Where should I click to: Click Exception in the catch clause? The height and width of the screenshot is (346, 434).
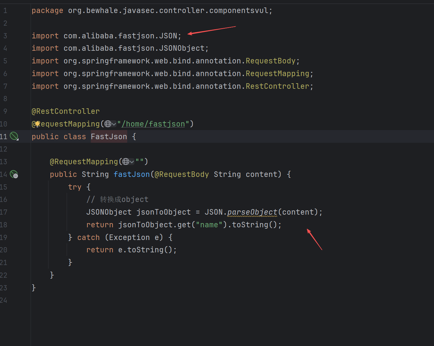129,237
